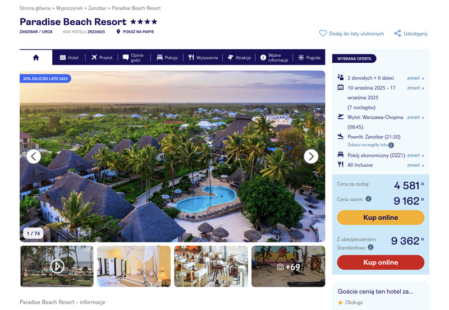Click the home icon tab
This screenshot has width=449, height=310.
coord(36,58)
